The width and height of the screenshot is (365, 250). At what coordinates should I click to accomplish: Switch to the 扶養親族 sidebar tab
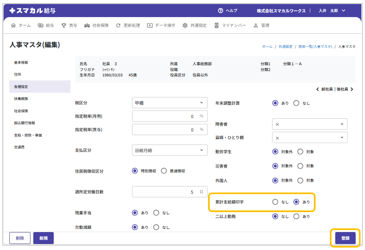point(21,99)
